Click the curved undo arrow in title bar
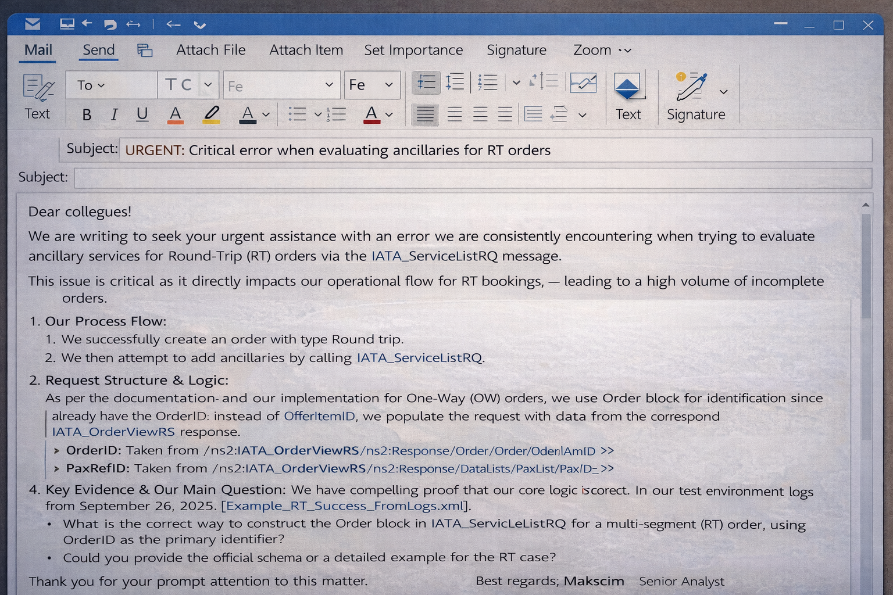 click(x=110, y=24)
